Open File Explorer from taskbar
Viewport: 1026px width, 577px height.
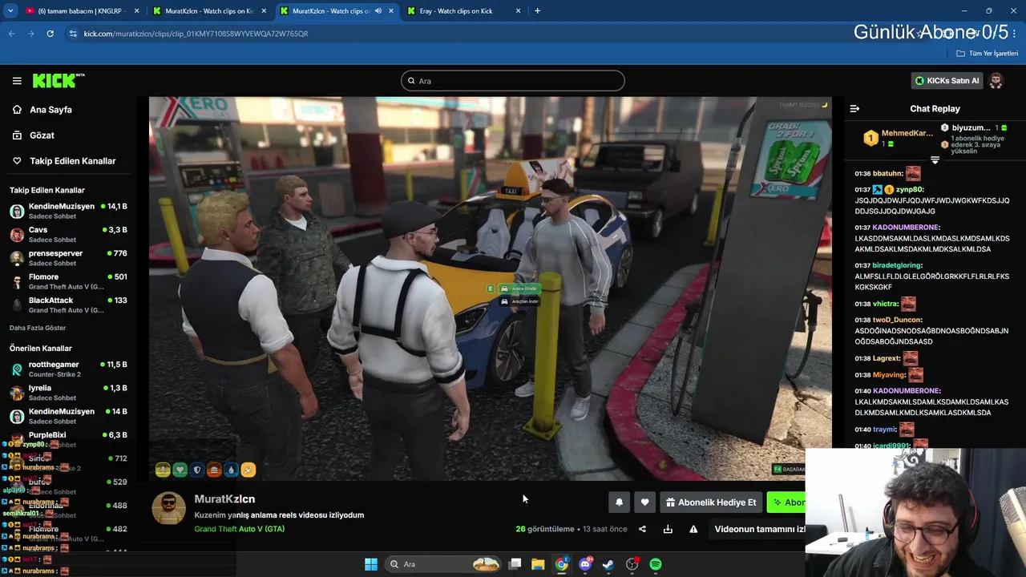(x=538, y=564)
